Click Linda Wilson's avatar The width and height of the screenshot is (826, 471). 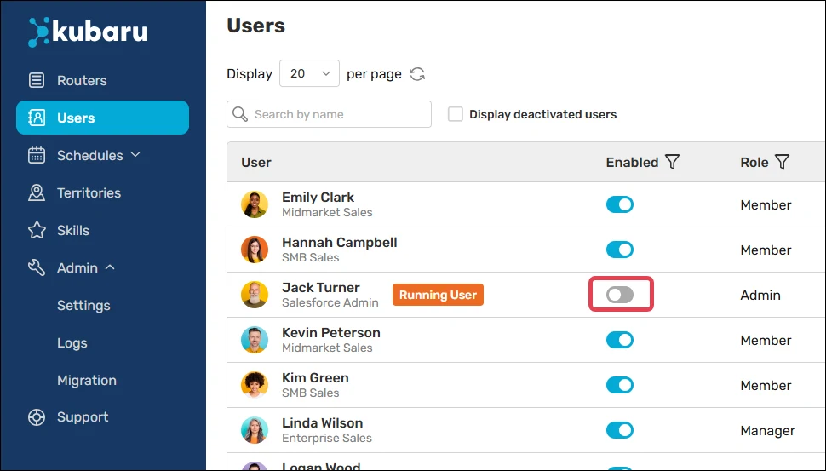pos(255,430)
